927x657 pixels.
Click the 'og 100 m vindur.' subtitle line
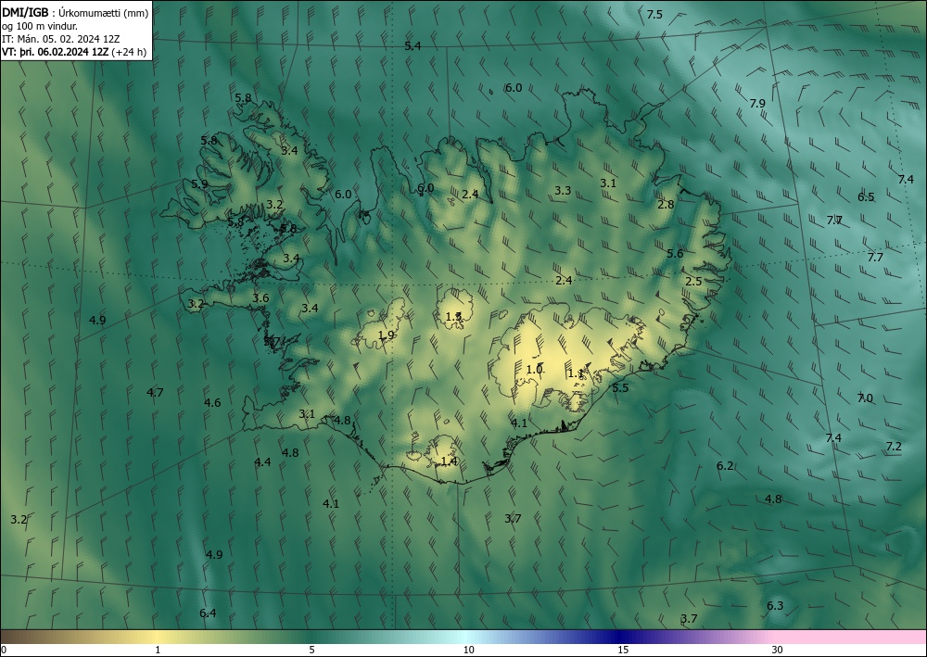(x=40, y=25)
